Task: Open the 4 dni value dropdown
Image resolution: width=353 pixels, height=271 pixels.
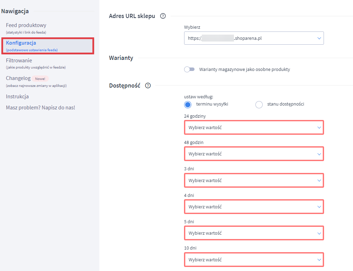Action: [x=254, y=207]
